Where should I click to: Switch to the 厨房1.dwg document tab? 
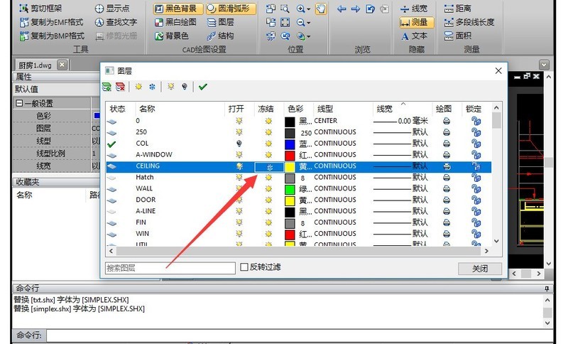[x=35, y=65]
